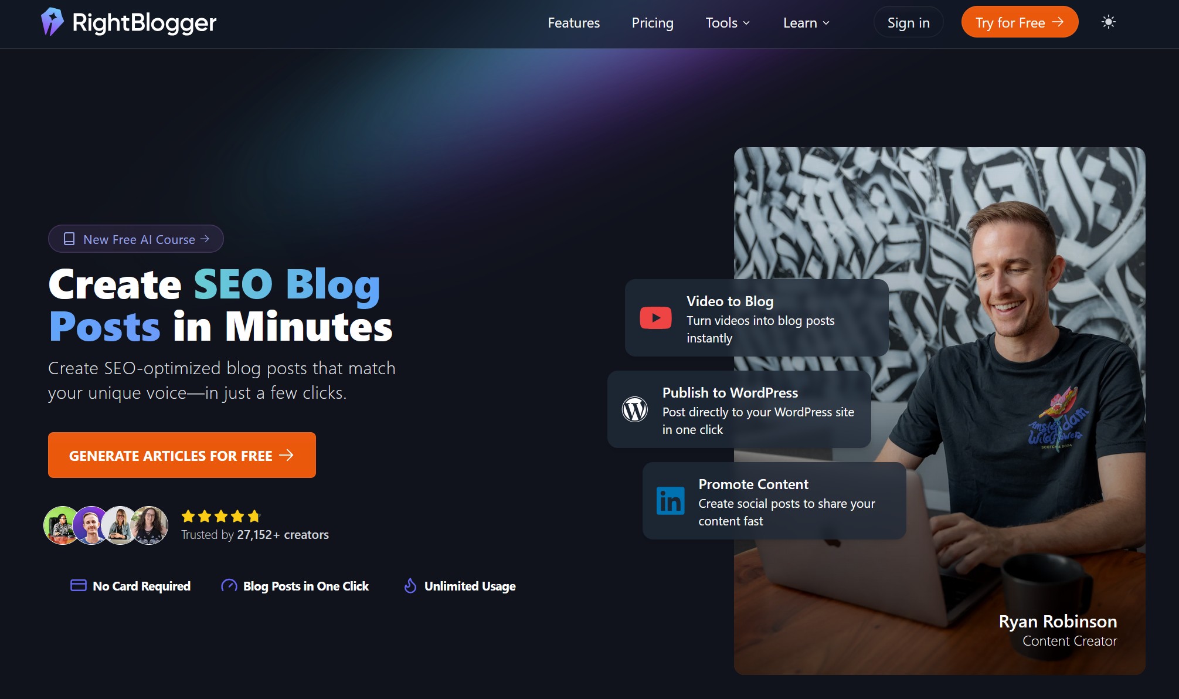Open the Sign in page
The image size is (1179, 699).
(x=908, y=22)
